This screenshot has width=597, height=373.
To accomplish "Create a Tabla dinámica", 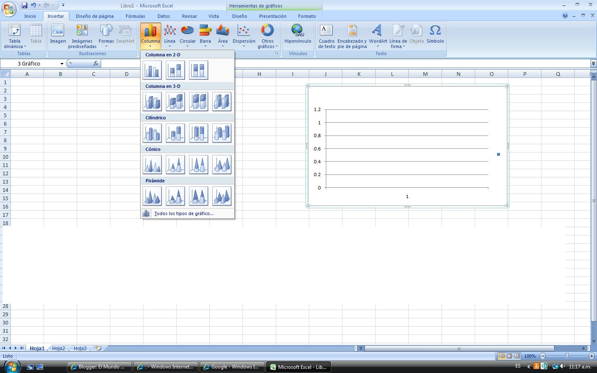I will click(14, 35).
